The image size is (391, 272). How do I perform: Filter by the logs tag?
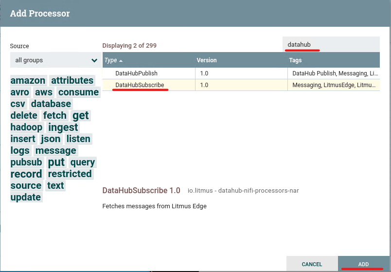(x=20, y=150)
